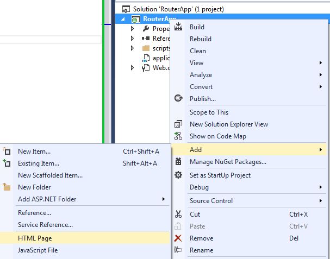Click the Publish globe icon
Viewport: 330px width, 259px height.
[178, 98]
